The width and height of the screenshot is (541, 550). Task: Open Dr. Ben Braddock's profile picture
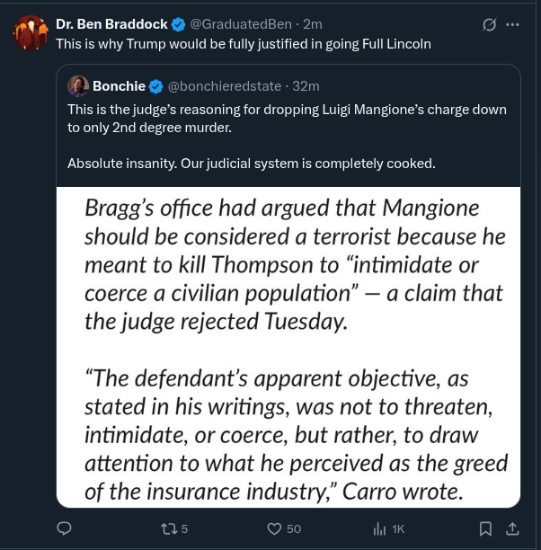tap(31, 33)
